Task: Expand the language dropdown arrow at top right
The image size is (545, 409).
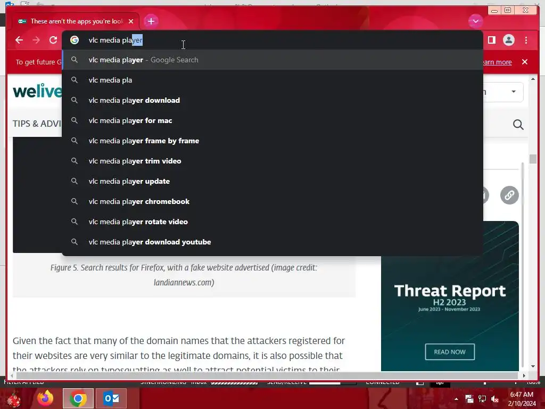Action: tap(514, 92)
